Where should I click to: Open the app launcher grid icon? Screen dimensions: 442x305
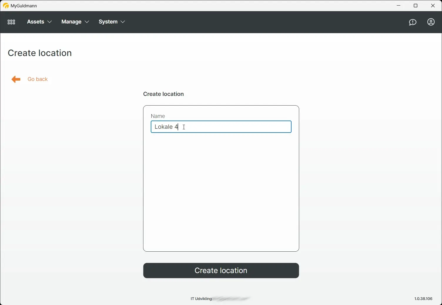11,22
